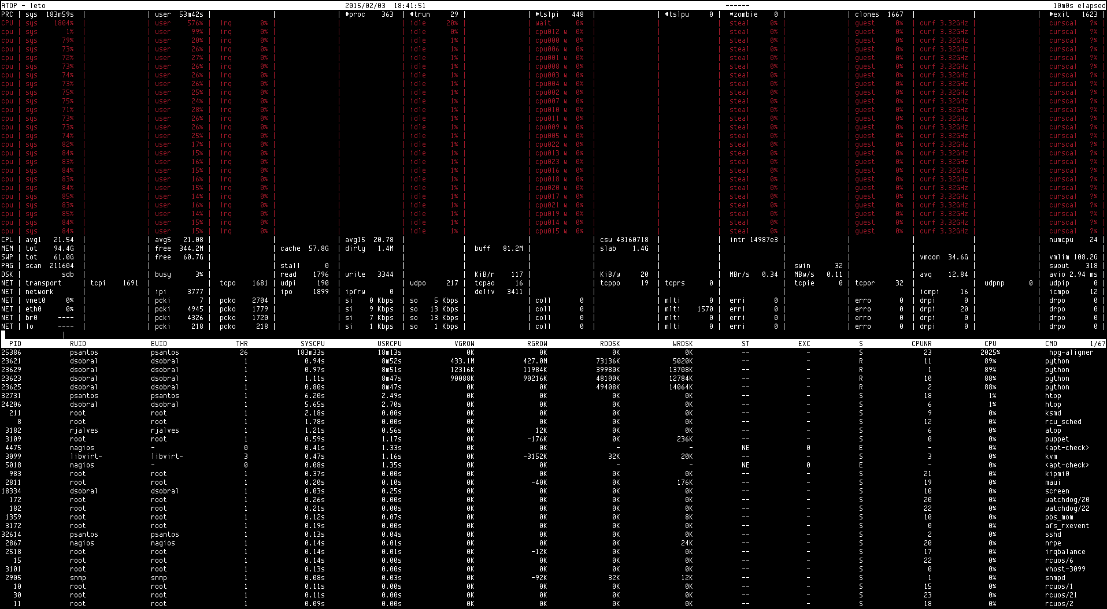Click the 2025% CPU value
The height and width of the screenshot is (609, 1107).
[990, 352]
